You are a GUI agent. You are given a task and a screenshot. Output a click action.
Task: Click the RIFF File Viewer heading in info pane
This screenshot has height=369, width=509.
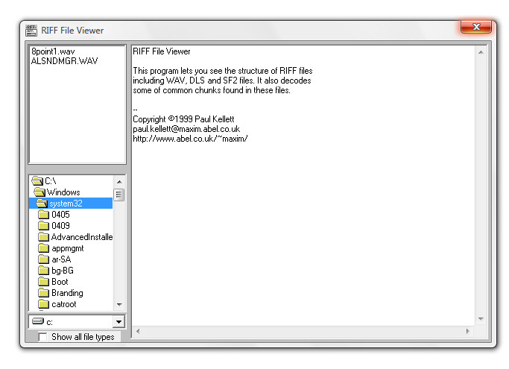click(161, 51)
